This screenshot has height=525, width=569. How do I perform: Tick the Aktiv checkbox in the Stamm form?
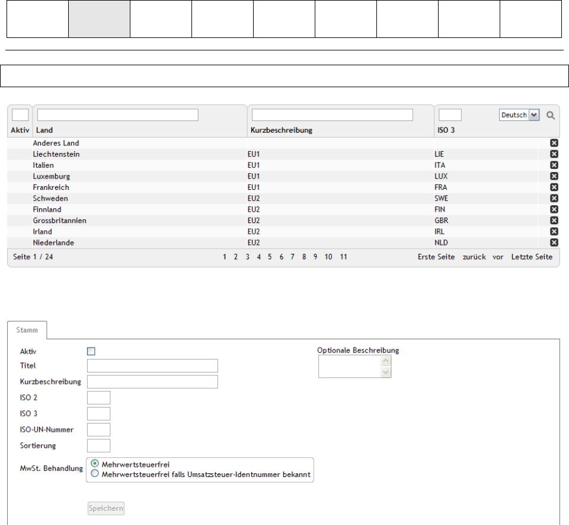[91, 351]
